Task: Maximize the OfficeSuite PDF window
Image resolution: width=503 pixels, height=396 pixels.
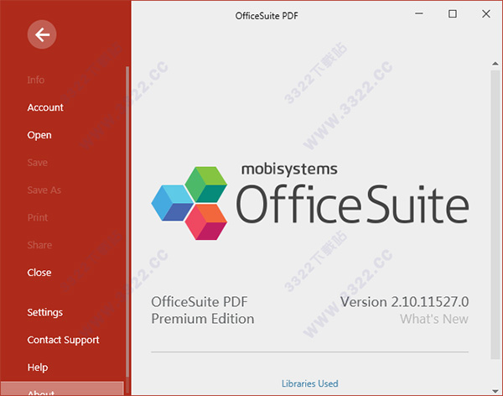Action: point(453,13)
